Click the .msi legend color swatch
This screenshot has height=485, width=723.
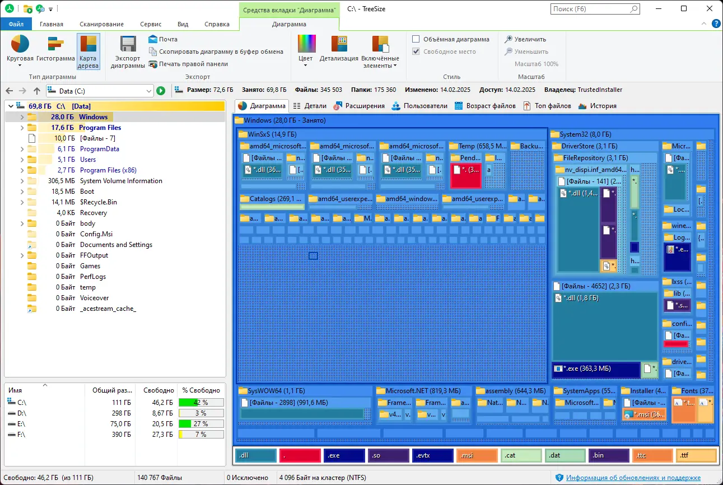coord(477,455)
